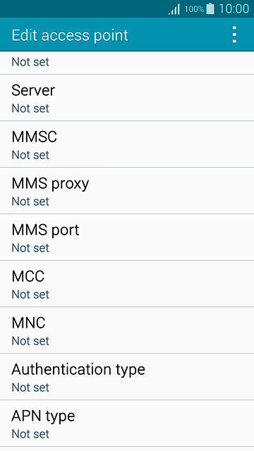This screenshot has height=451, width=254.
Task: Tap the signal strength icon
Action: click(x=174, y=9)
